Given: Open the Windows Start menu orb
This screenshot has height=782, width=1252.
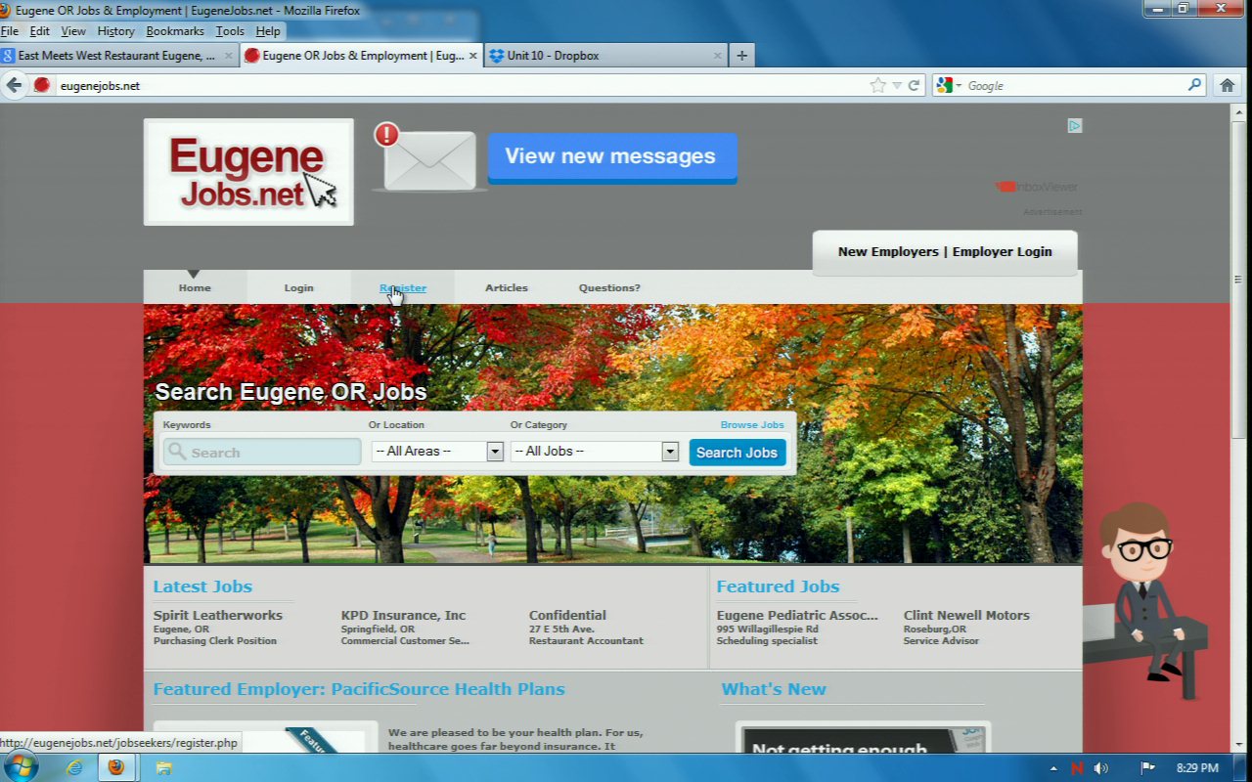Looking at the screenshot, I should (x=20, y=767).
